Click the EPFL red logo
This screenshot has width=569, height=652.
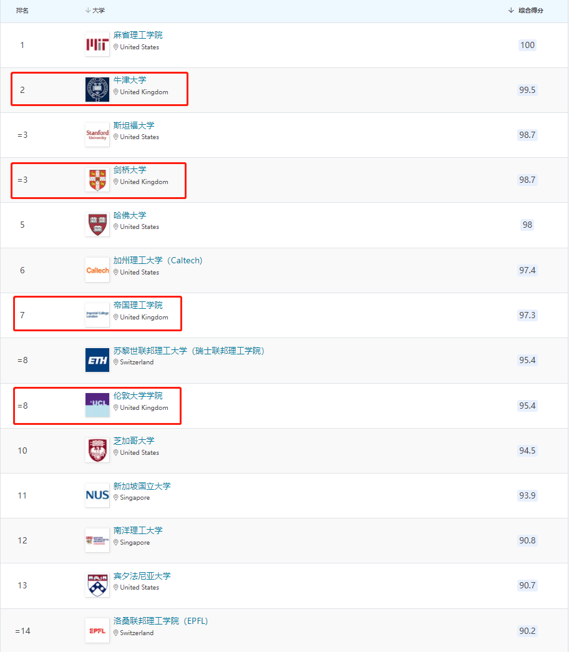click(x=97, y=631)
